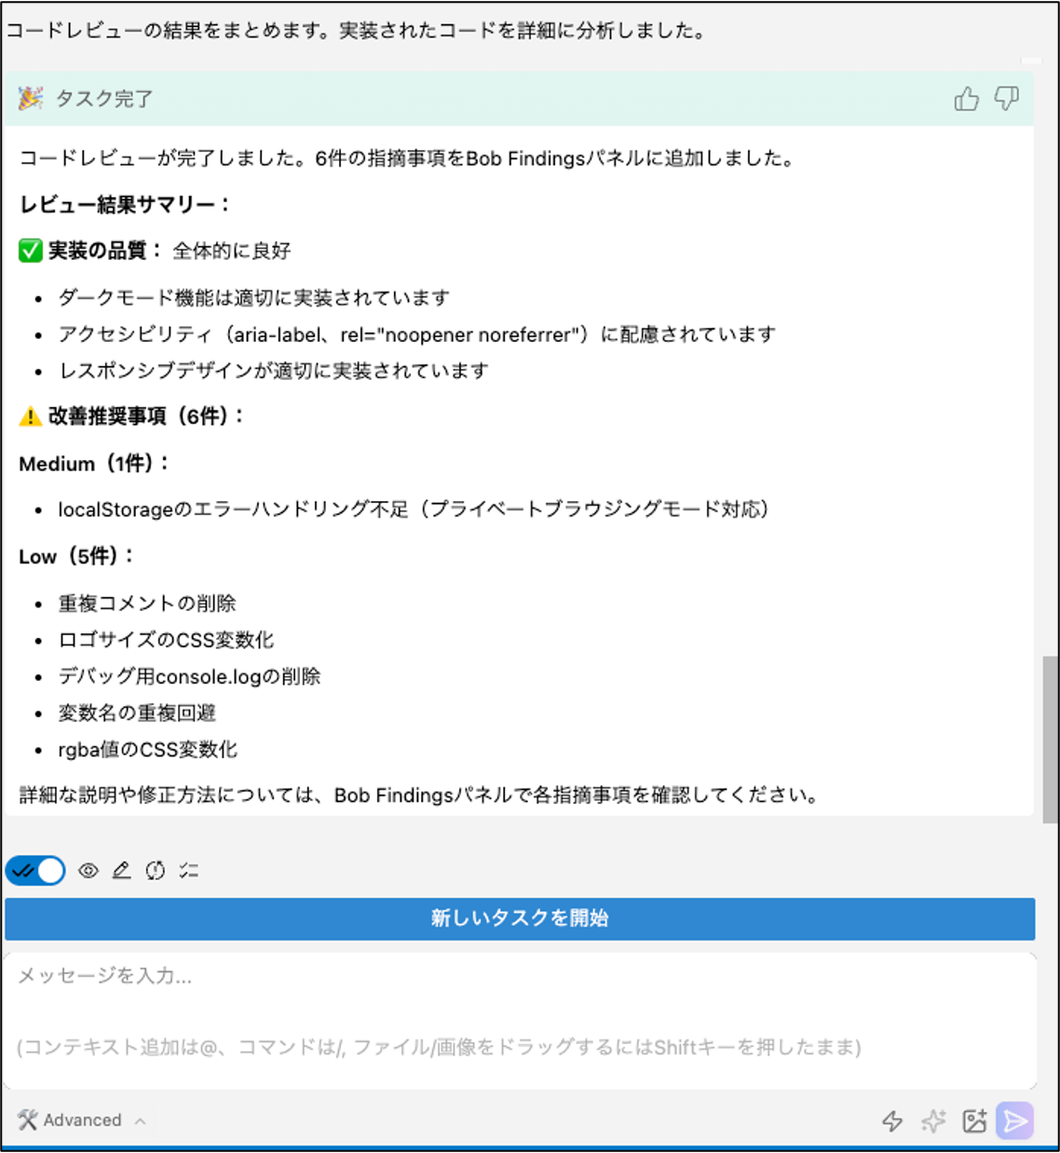Click the タスク完了 header text
This screenshot has width=1060, height=1153.
pyautogui.click(x=104, y=99)
